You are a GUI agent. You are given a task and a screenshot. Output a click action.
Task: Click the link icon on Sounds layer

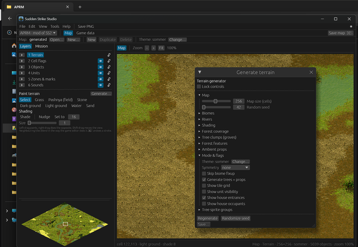(x=109, y=85)
